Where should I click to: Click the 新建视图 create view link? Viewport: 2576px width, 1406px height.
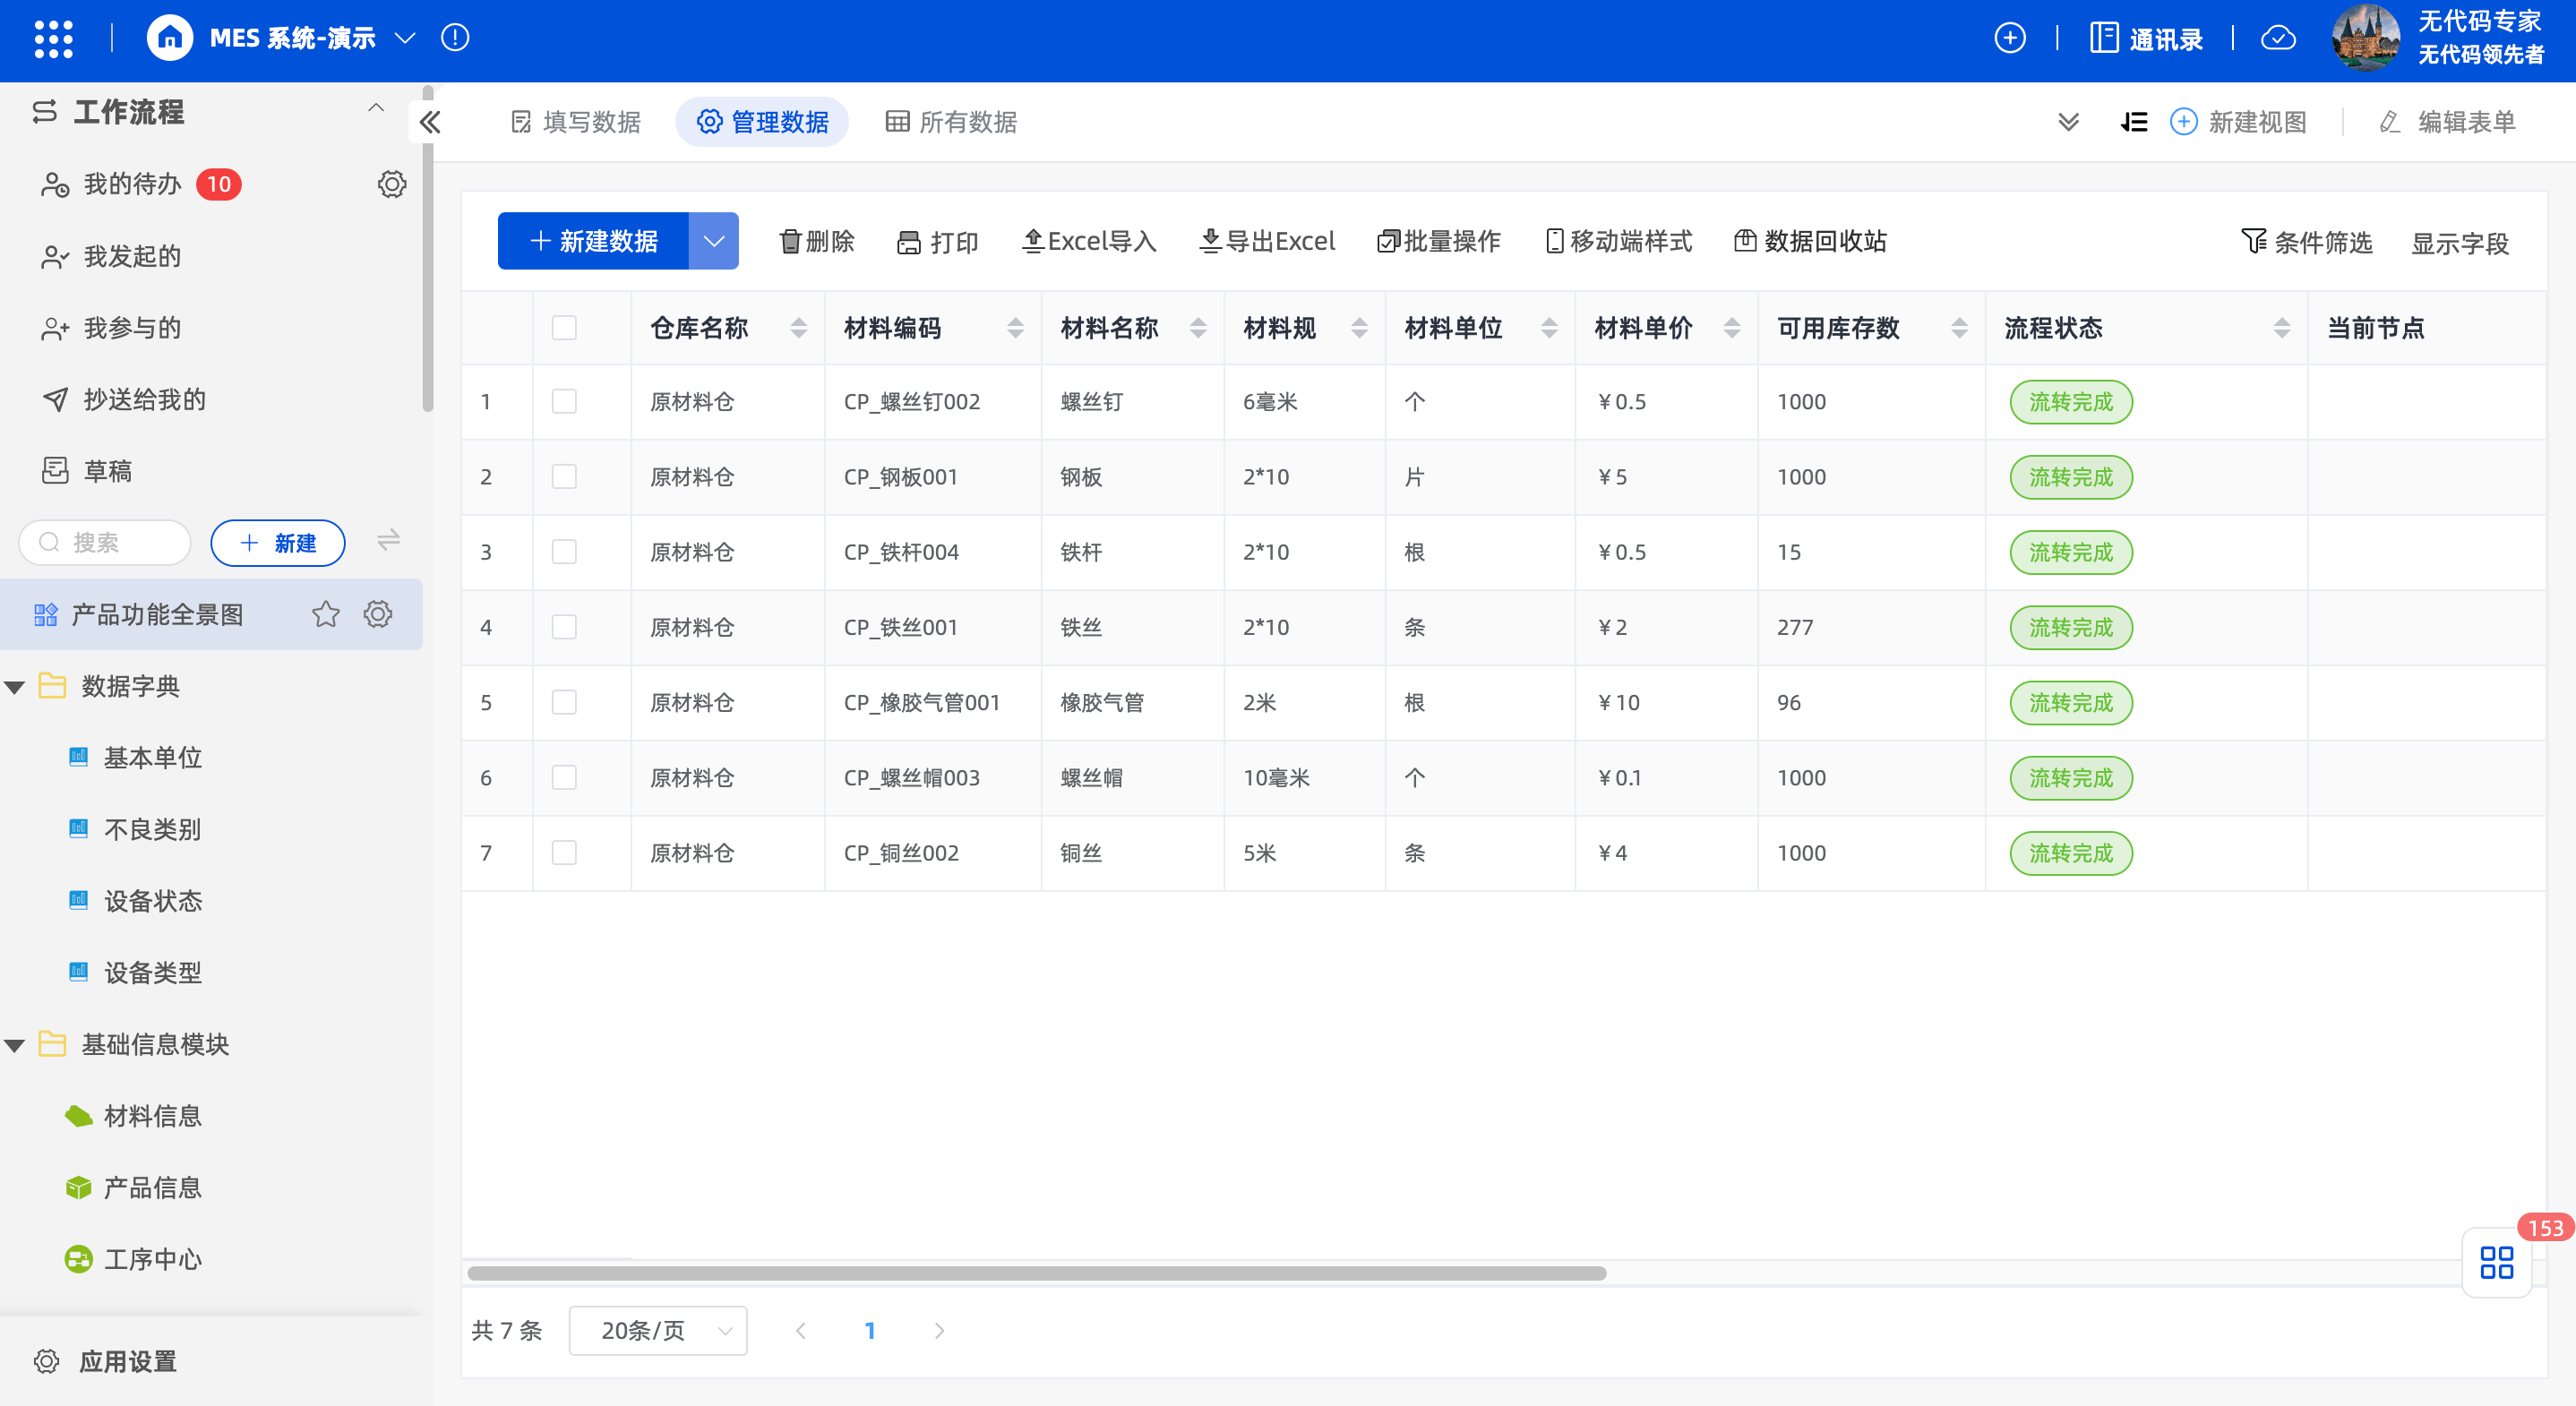tap(2240, 121)
